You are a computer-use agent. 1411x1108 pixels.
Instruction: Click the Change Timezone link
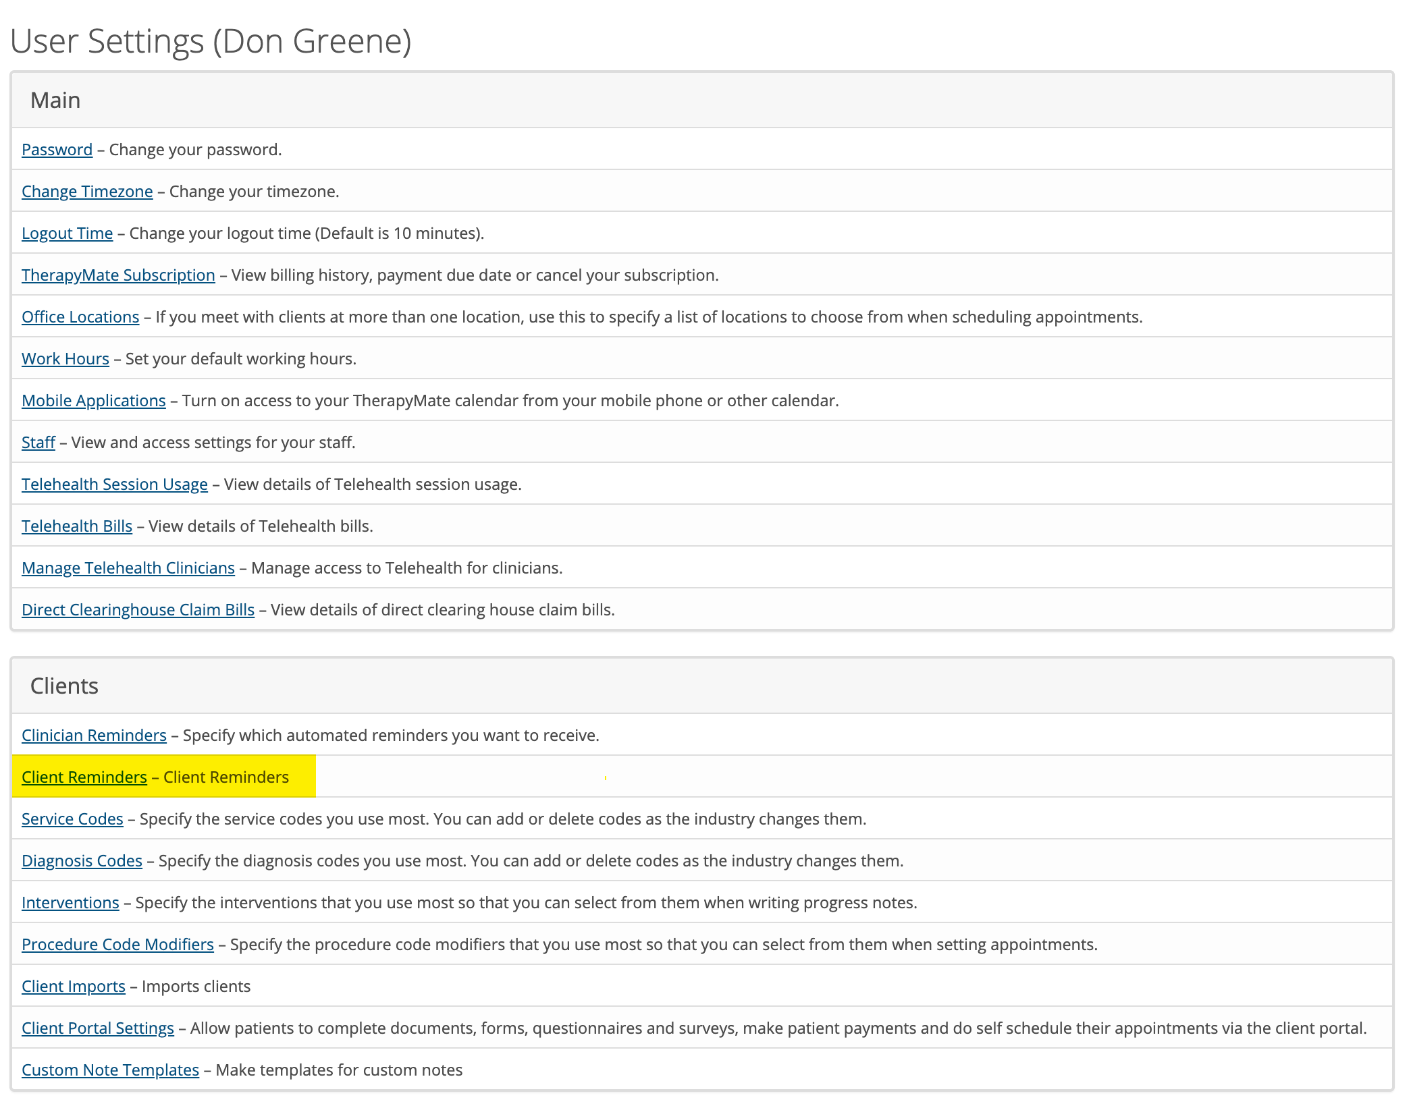(x=87, y=191)
